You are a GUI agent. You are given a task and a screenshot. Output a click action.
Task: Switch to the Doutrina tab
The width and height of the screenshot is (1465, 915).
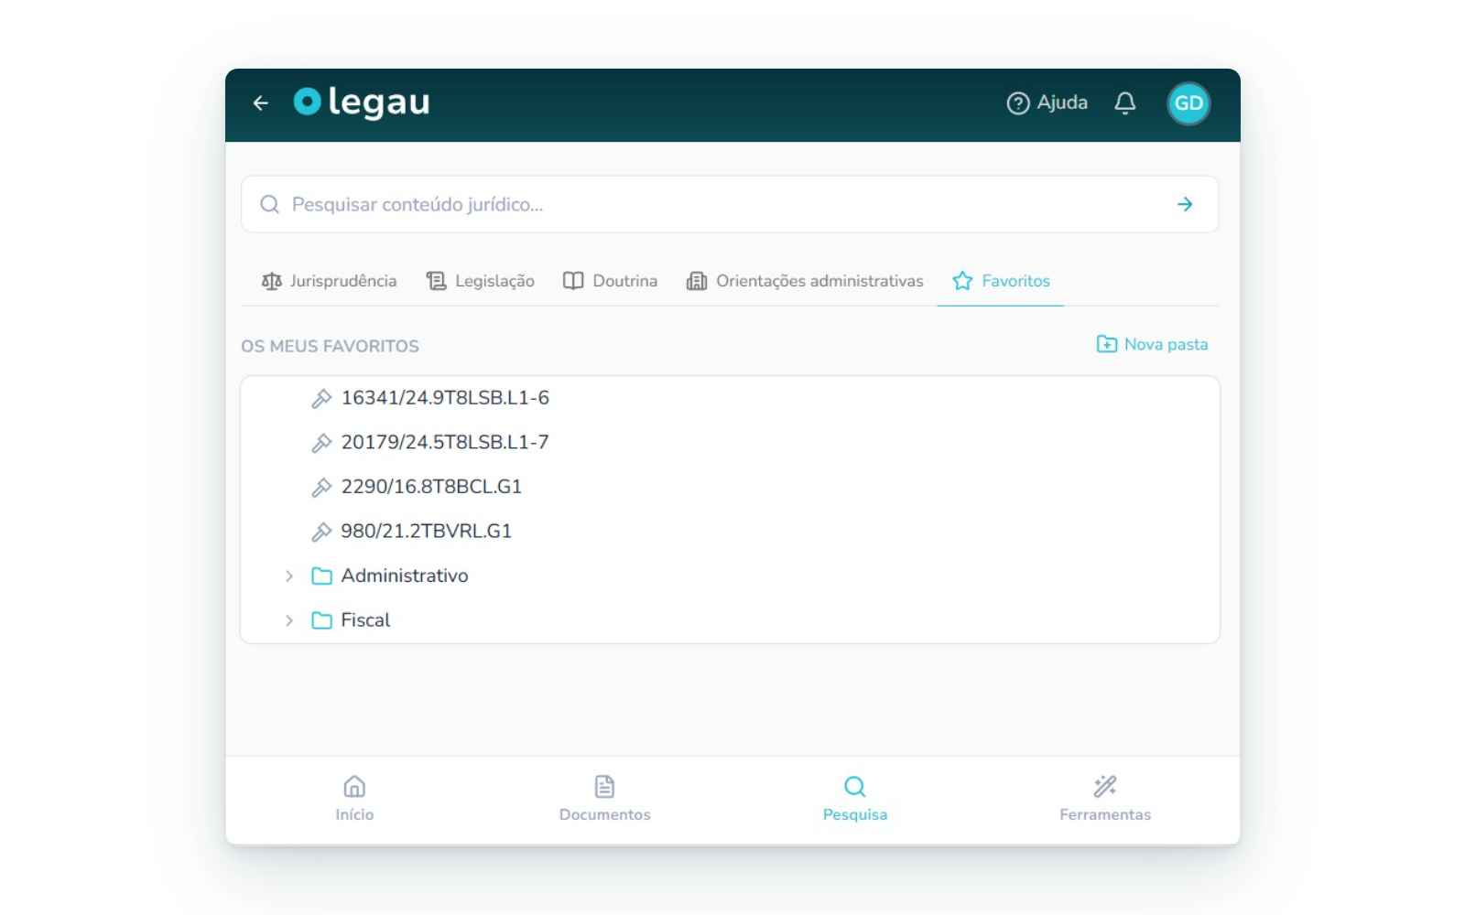pos(611,281)
